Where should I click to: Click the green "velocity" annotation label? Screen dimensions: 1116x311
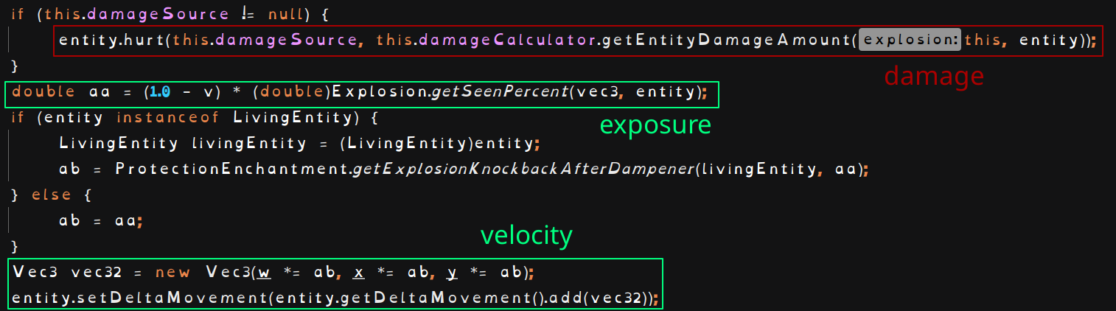click(526, 235)
